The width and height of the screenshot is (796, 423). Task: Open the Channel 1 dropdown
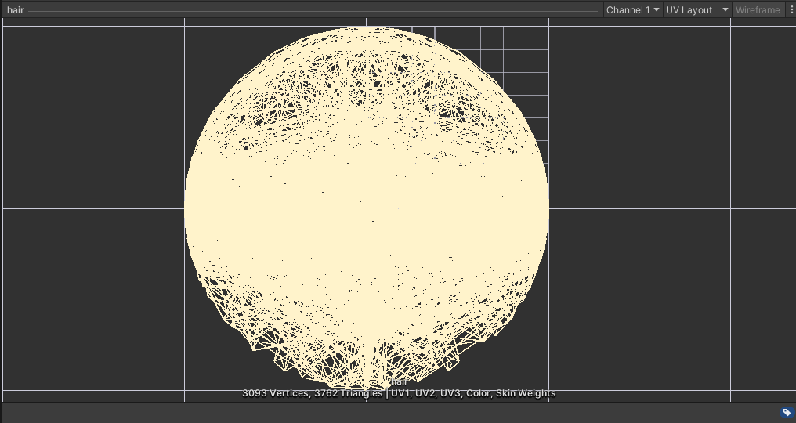(632, 9)
